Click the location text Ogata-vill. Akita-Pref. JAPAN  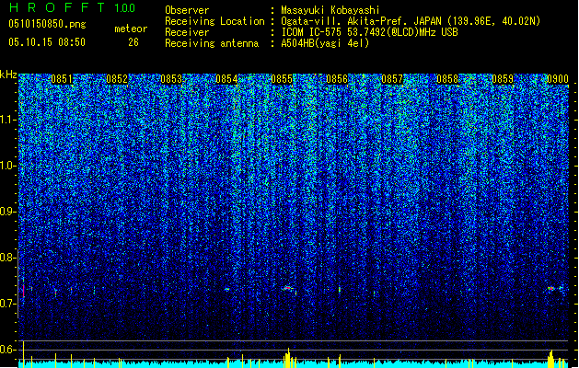361,21
